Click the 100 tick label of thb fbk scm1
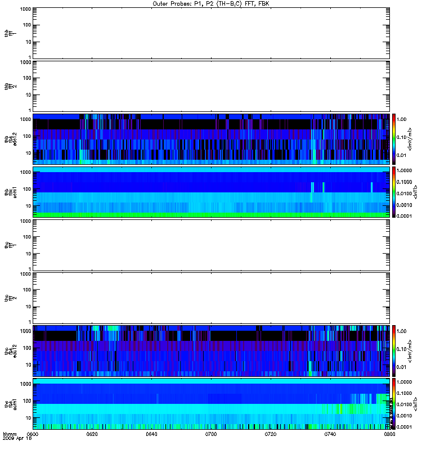Screen dimensions: 422x450 tap(26, 189)
